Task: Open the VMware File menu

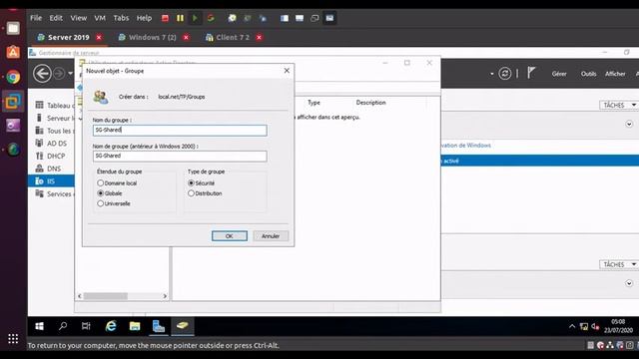Action: point(36,18)
